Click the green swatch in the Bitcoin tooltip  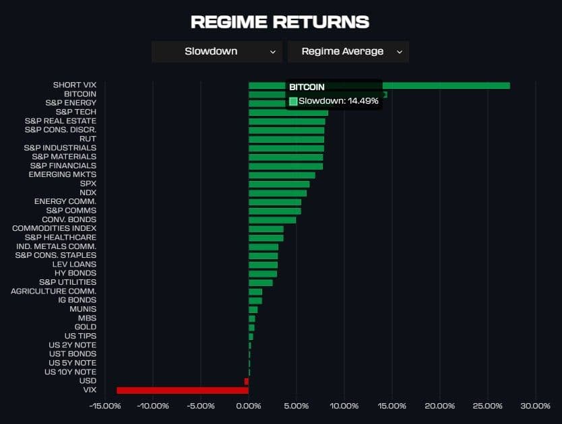click(x=293, y=101)
